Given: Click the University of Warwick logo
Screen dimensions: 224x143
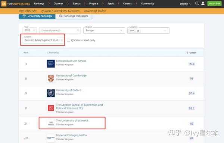Looking at the screenshot, I should pyautogui.click(x=51, y=123).
